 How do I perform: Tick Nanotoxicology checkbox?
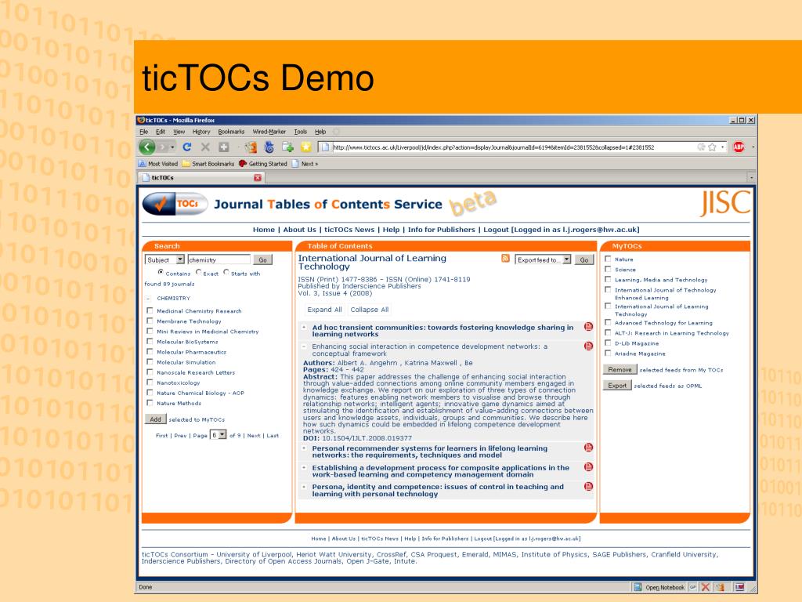pyautogui.click(x=150, y=382)
